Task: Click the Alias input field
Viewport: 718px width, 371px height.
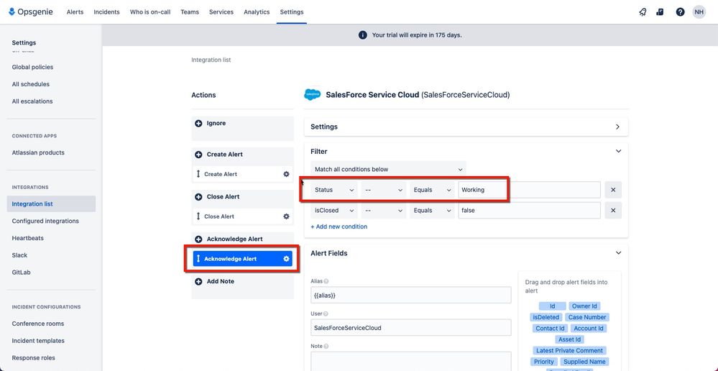Action: [410, 295]
